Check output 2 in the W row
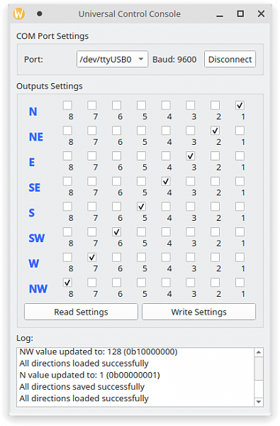This screenshot has width=280, height=426. [215, 257]
